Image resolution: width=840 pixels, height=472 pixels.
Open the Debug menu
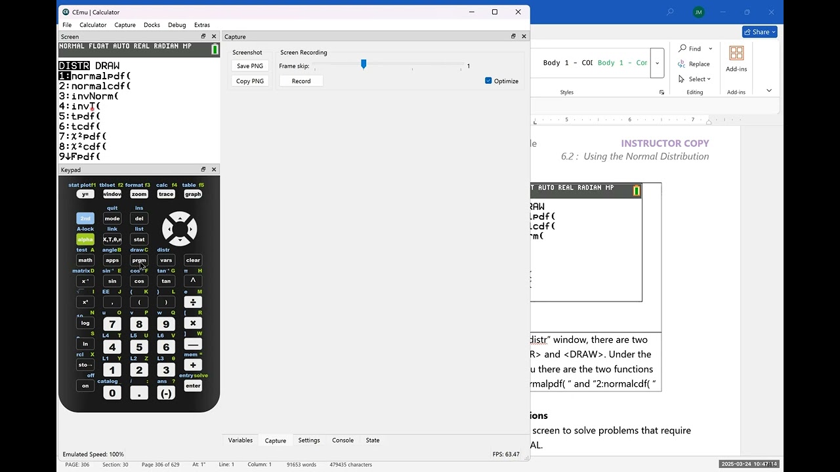click(x=177, y=25)
